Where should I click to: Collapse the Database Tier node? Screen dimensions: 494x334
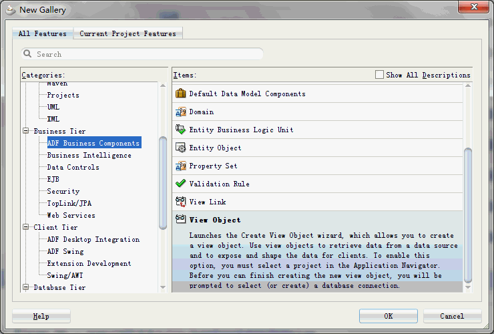tap(26, 287)
